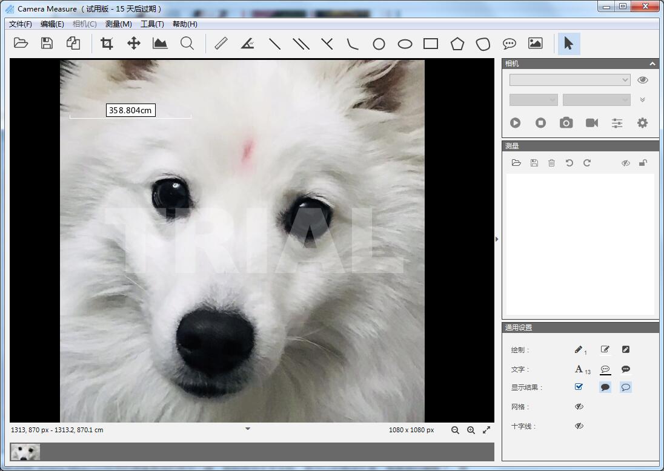Toggle 网格 grid visibility eye
Screen dimensions: 664x471
coord(579,407)
